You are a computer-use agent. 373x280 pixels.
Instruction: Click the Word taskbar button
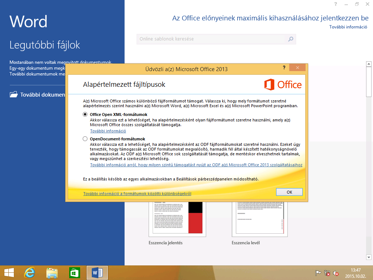(97, 273)
